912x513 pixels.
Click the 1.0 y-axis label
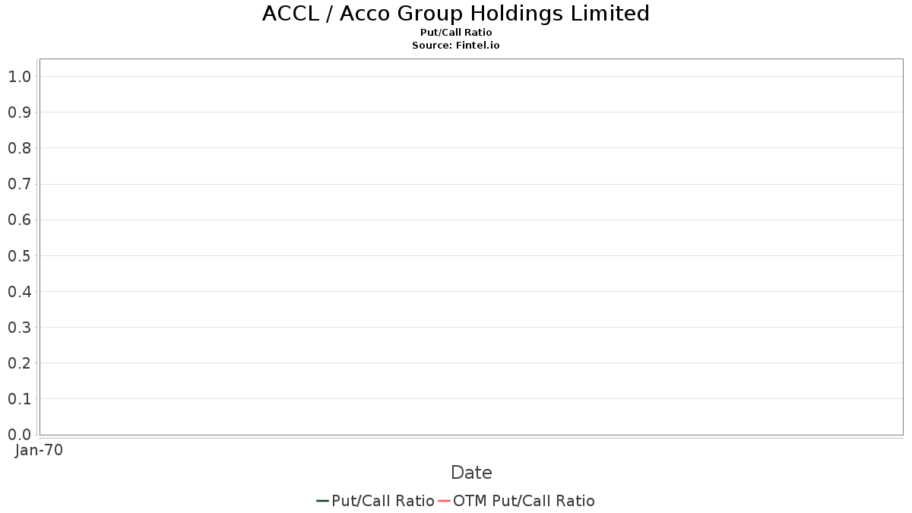pos(19,77)
